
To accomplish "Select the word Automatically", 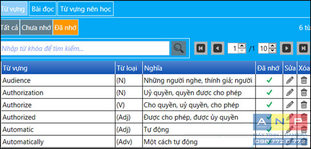I will 23,142.
